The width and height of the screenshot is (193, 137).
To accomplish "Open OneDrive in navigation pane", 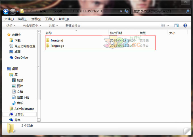I will [x=21, y=57].
